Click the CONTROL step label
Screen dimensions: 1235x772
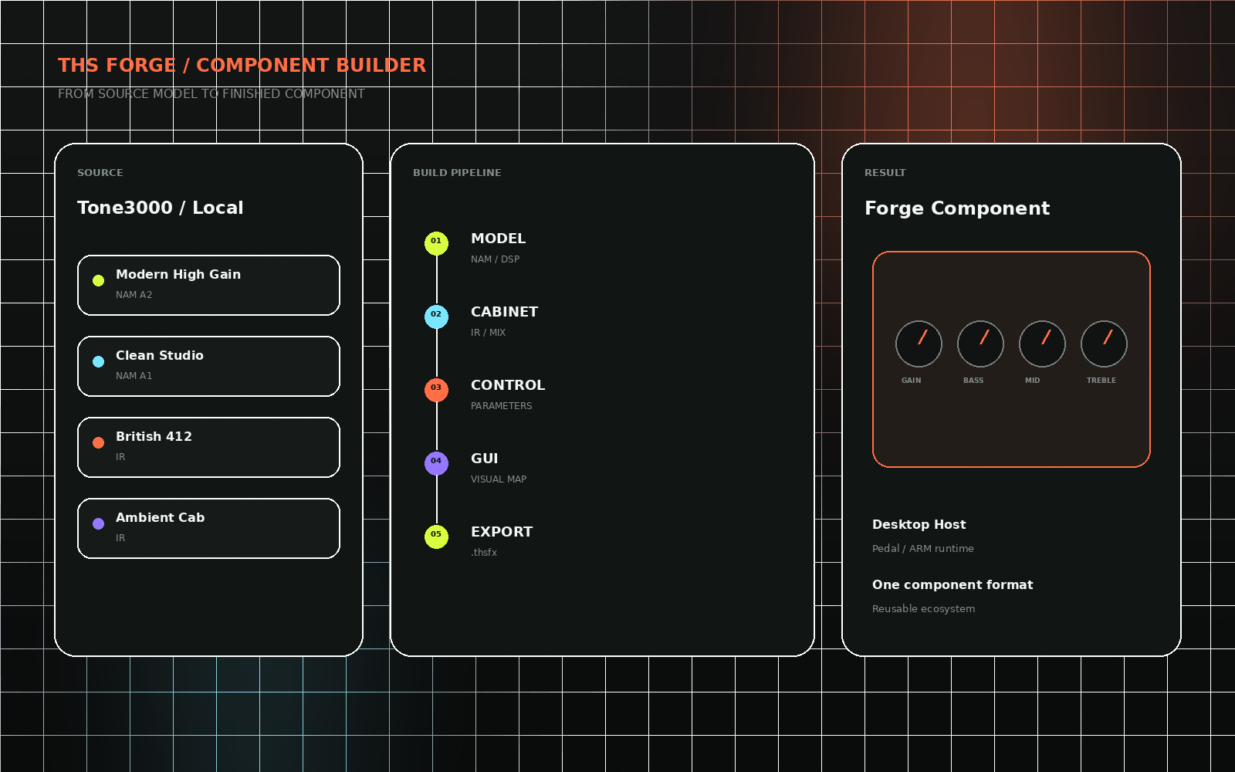(508, 385)
